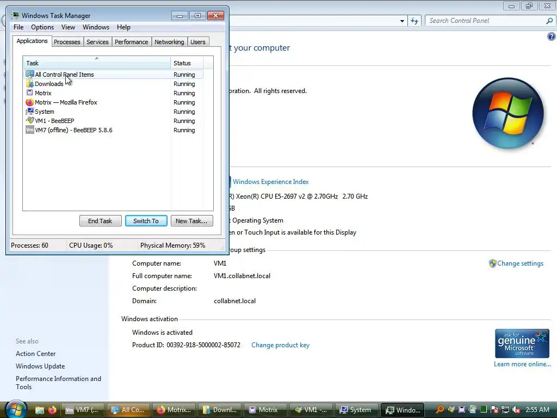Switch to All Control Panel taskbar button
The height and width of the screenshot is (418, 557).
coord(129,410)
